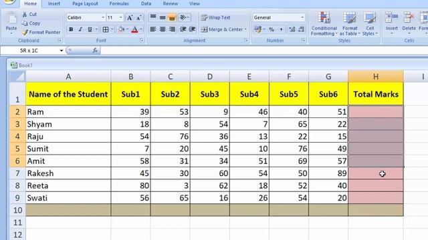This screenshot has width=428, height=240.
Task: Toggle Middle Align vertical alignment
Action: pyautogui.click(x=163, y=17)
